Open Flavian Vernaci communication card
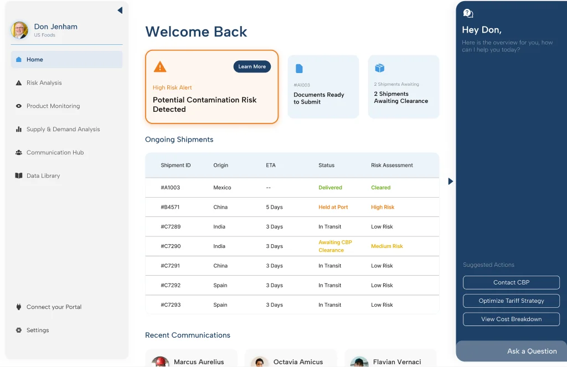Viewport: 567px width, 367px height. (390, 358)
